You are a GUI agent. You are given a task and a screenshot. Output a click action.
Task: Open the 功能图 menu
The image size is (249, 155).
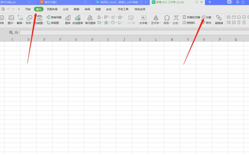39,20
